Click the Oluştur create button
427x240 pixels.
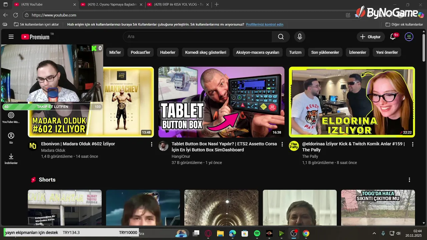[x=370, y=37]
